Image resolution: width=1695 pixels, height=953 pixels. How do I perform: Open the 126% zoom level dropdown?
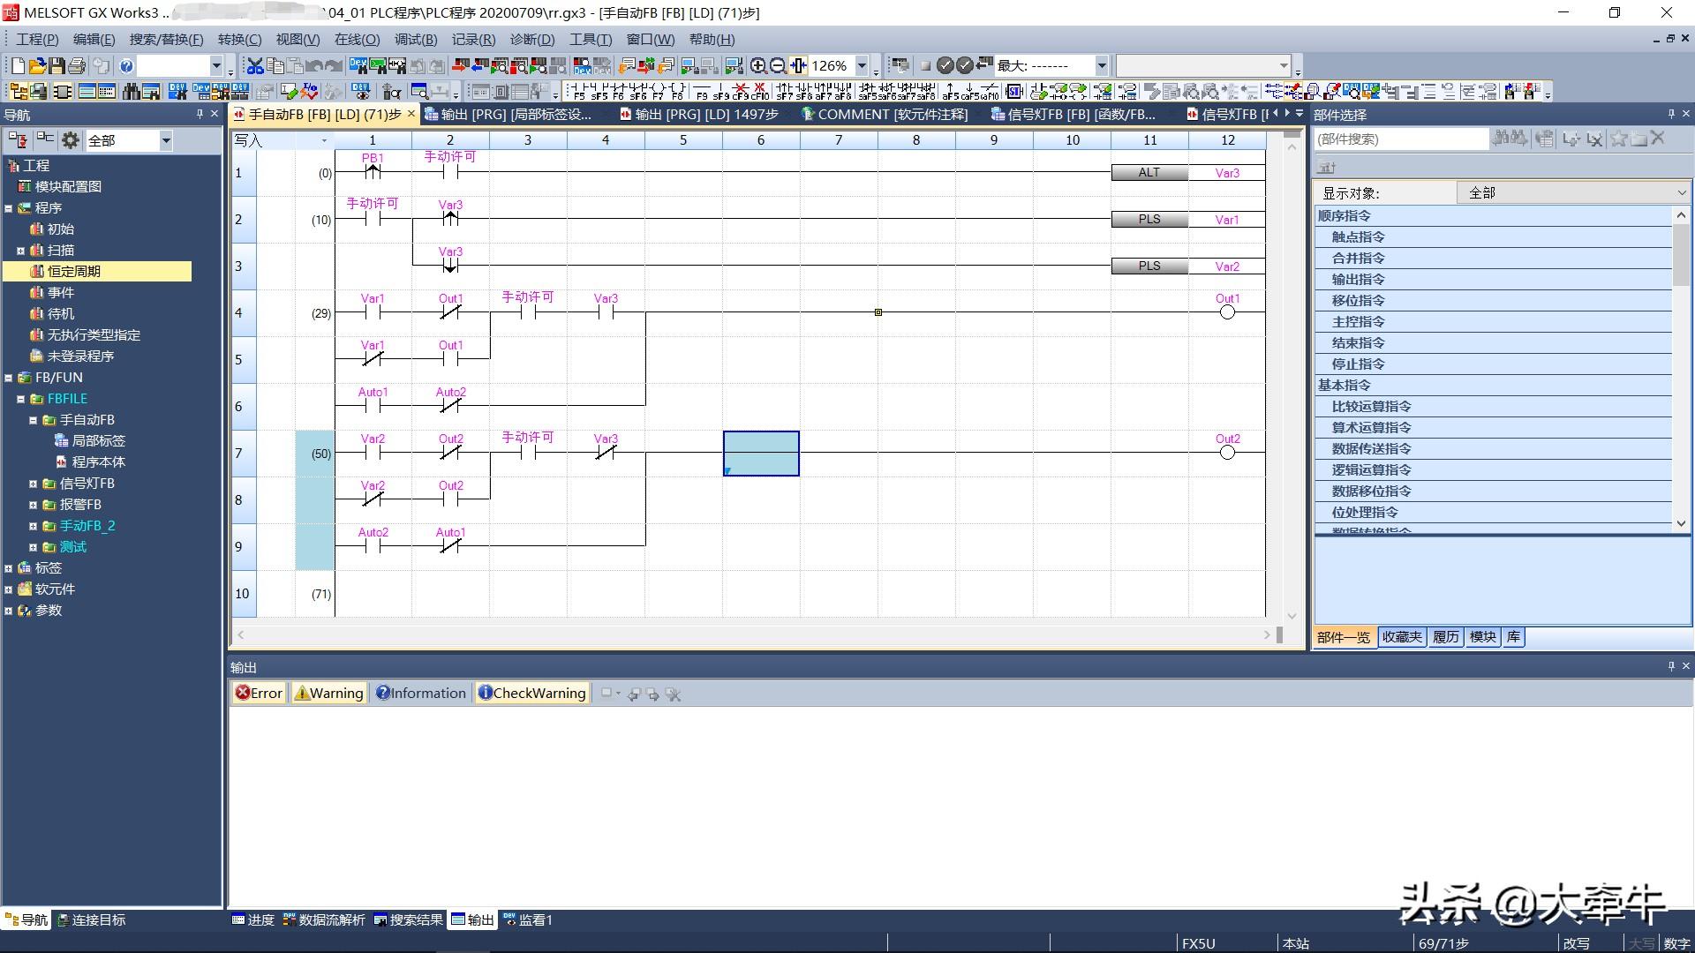click(862, 65)
